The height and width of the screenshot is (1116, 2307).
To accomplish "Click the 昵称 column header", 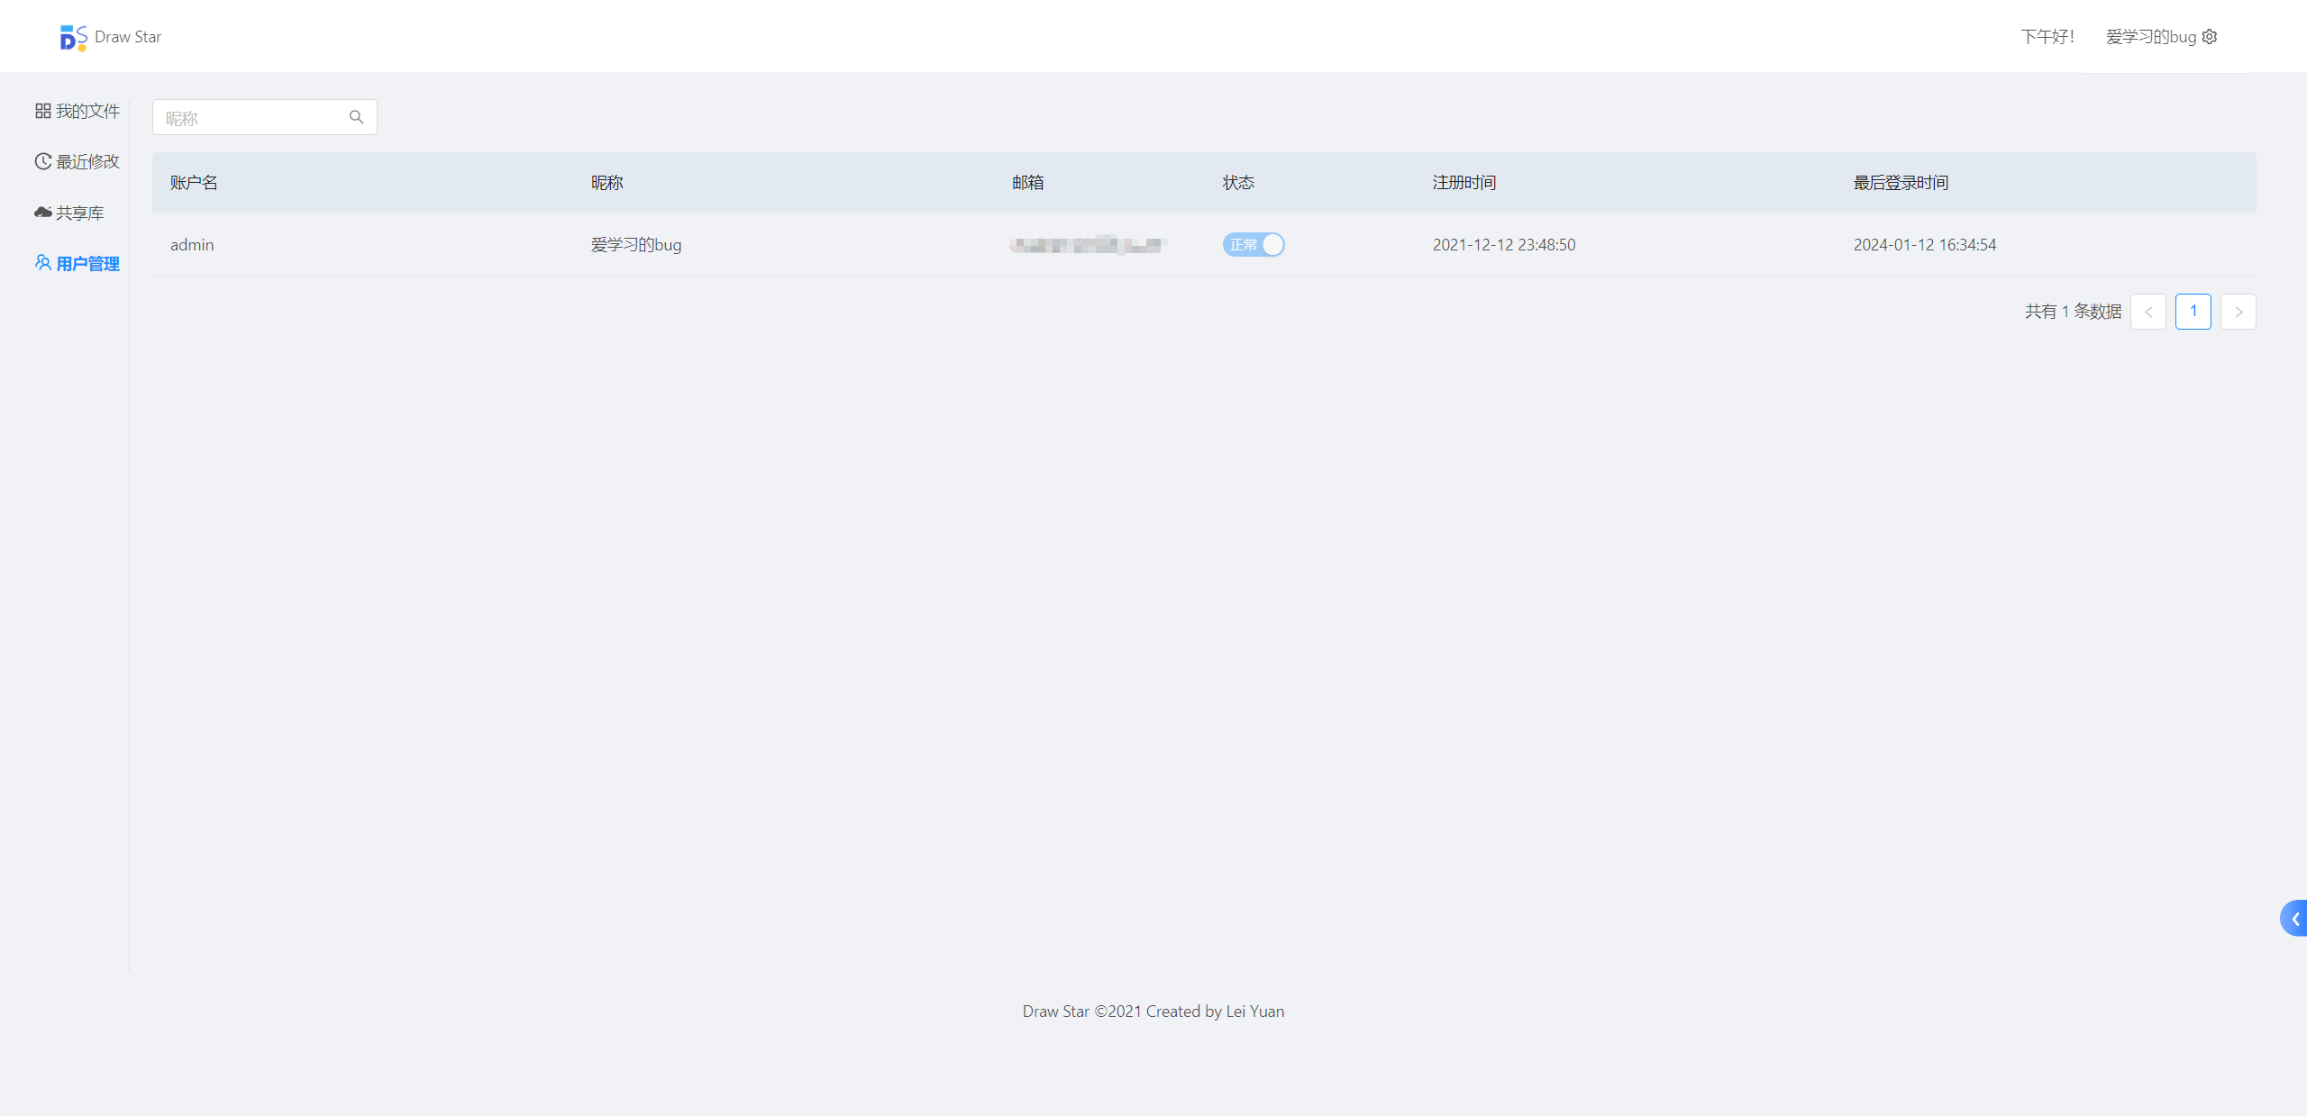I will click(x=607, y=182).
